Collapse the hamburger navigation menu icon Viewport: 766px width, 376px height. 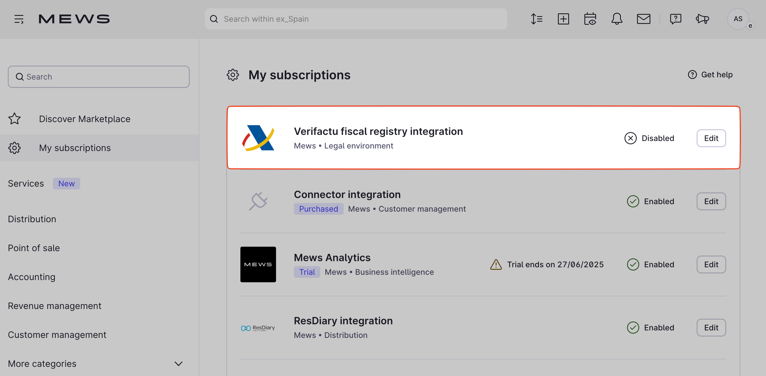coord(19,19)
